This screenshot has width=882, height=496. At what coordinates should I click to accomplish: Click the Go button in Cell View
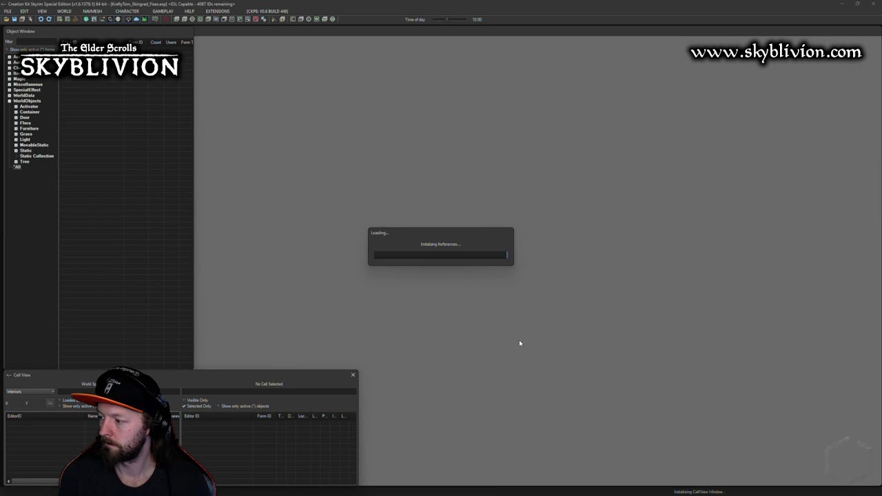[50, 402]
